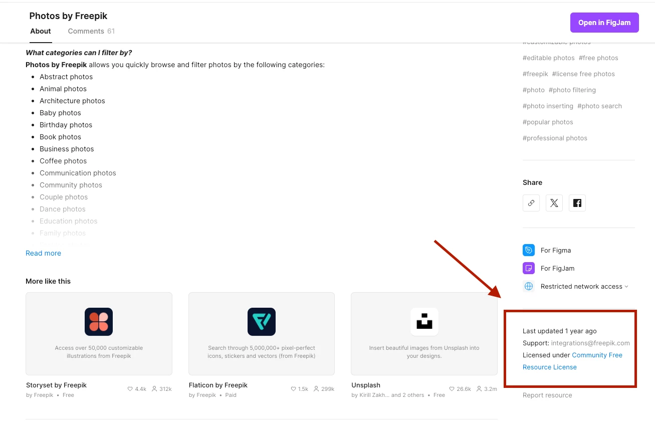The height and width of the screenshot is (427, 655).
Task: Click the #popular photos tag
Action: coord(548,122)
